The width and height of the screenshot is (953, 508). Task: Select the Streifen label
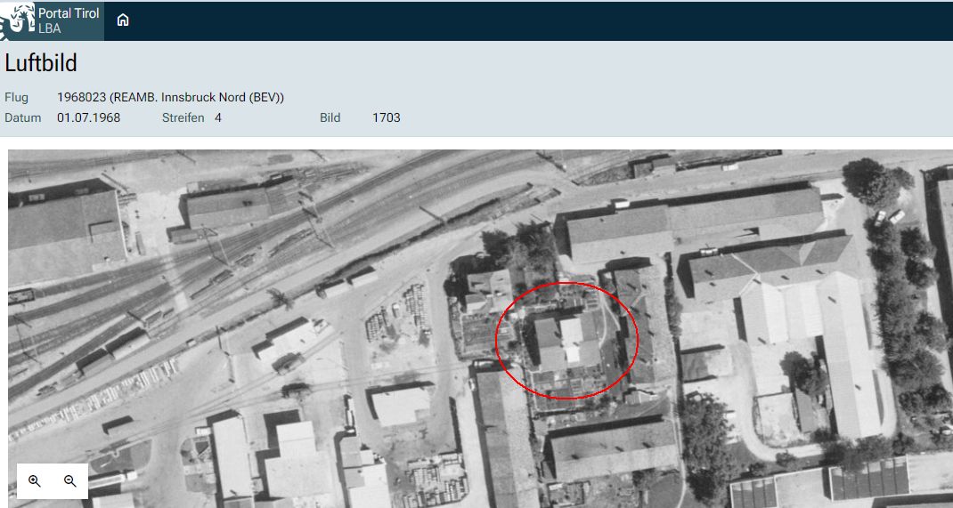coord(183,117)
